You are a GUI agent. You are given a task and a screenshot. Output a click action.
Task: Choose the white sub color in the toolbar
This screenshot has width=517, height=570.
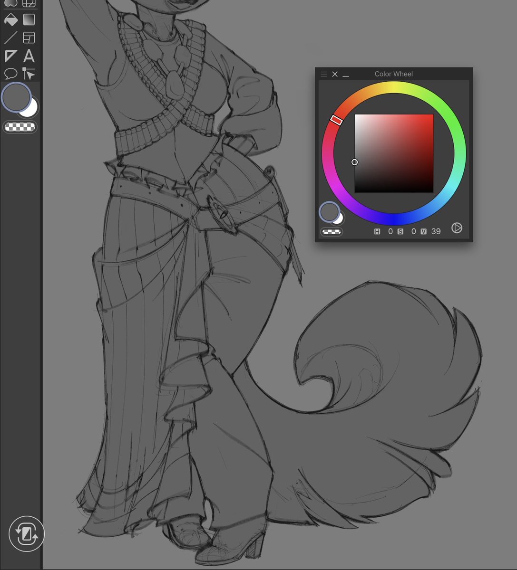click(x=31, y=109)
